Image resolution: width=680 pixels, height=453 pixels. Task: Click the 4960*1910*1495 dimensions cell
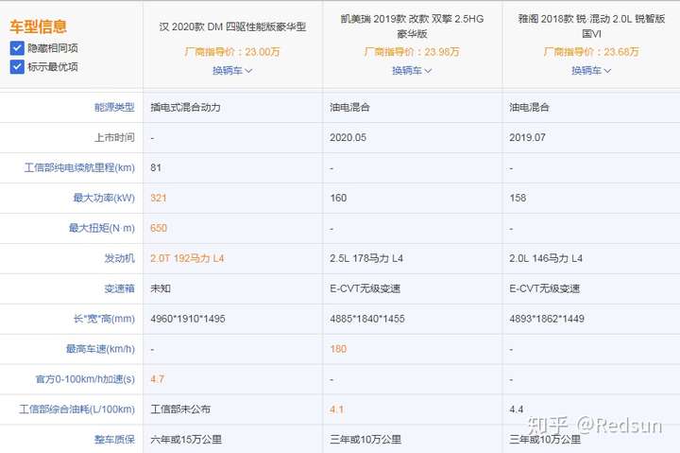(x=188, y=319)
